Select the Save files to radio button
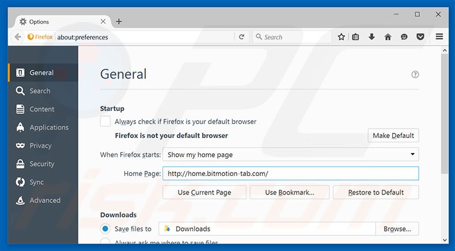Screen dimensions: 455x251 pos(105,228)
